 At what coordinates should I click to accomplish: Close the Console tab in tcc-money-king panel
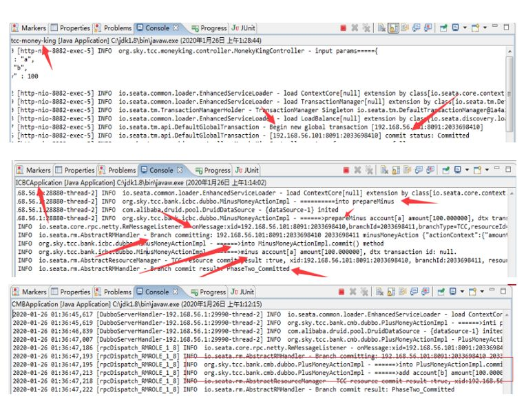[x=176, y=28]
